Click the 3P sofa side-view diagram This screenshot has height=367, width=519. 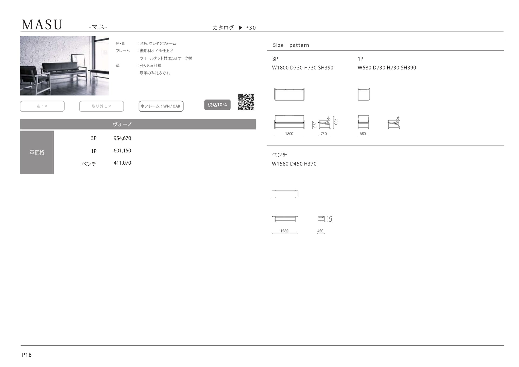324,122
